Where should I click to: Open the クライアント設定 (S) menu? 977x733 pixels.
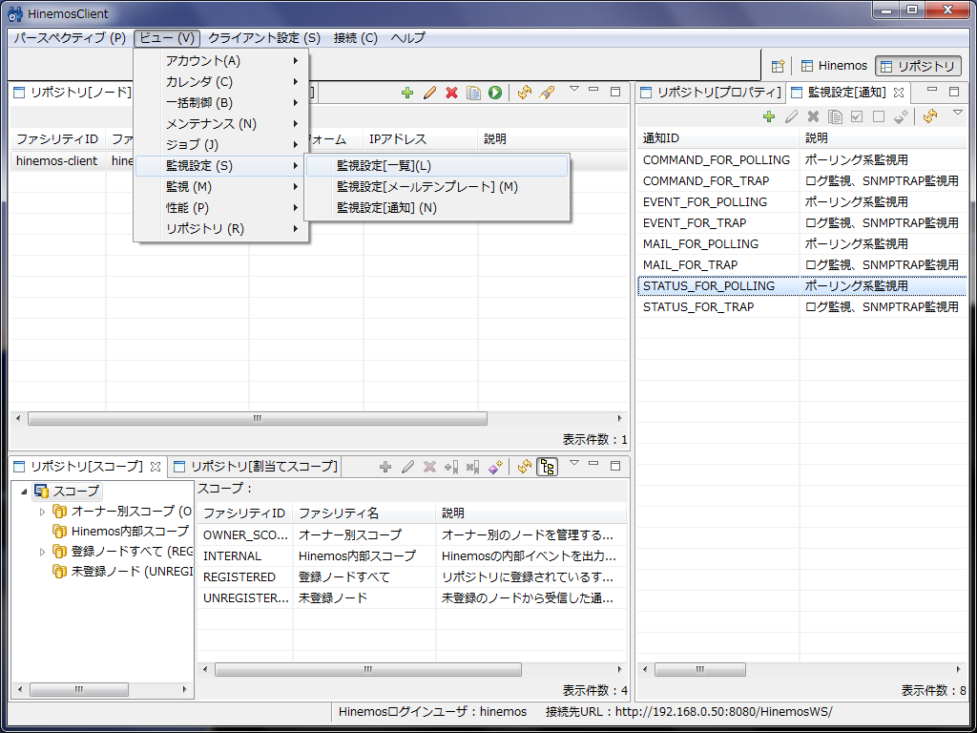click(x=264, y=38)
